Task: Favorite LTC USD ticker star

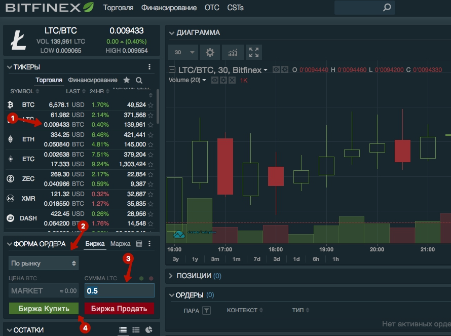Action: click(x=151, y=115)
